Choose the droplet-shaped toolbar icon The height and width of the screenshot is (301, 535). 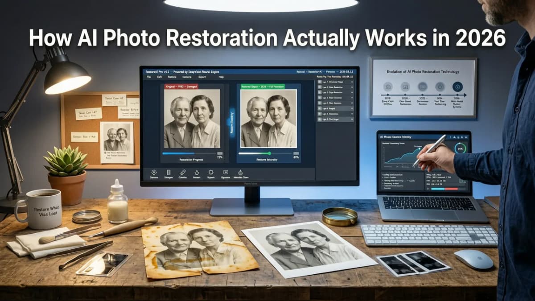(x=197, y=172)
